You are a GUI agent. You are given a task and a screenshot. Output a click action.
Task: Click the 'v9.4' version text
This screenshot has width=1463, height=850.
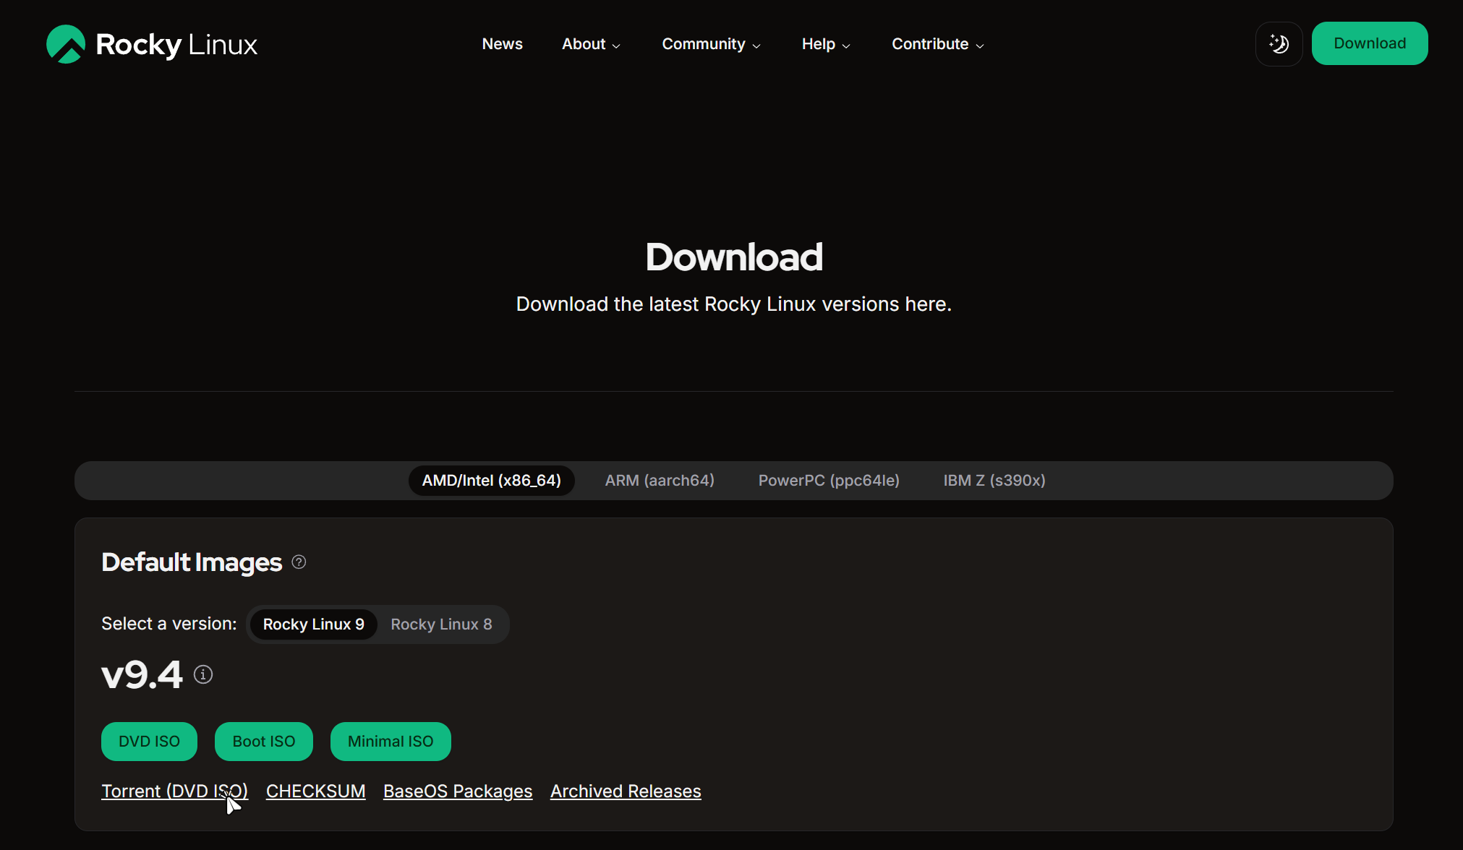coord(142,675)
